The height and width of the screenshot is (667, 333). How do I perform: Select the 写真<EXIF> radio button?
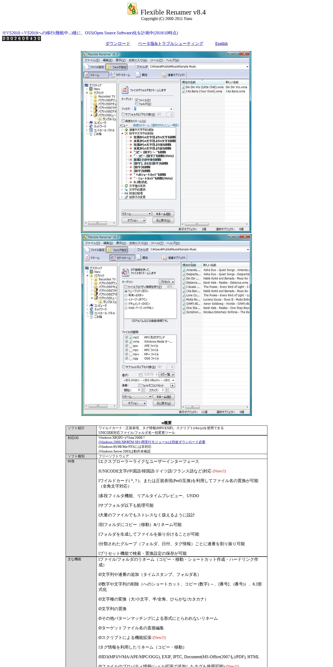click(x=126, y=296)
